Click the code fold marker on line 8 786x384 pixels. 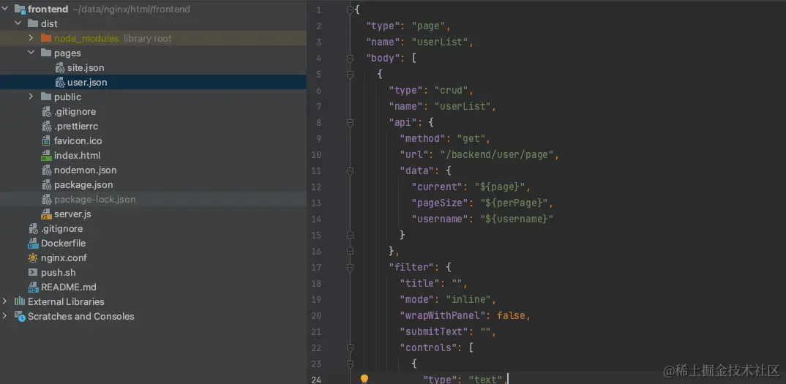coord(351,122)
